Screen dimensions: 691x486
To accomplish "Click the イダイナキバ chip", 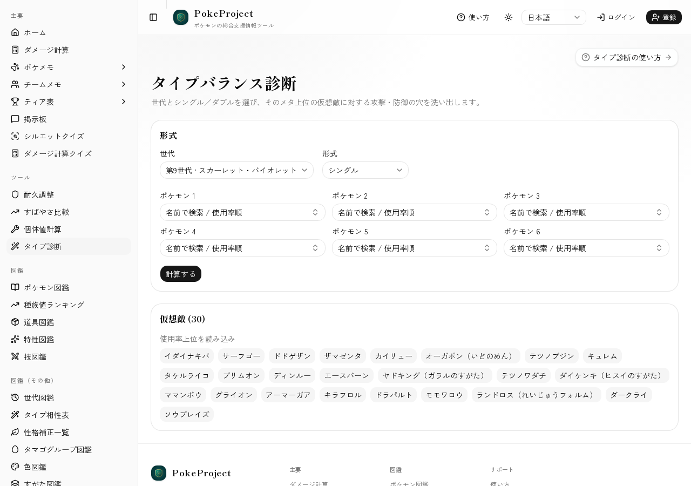I will coord(187,356).
